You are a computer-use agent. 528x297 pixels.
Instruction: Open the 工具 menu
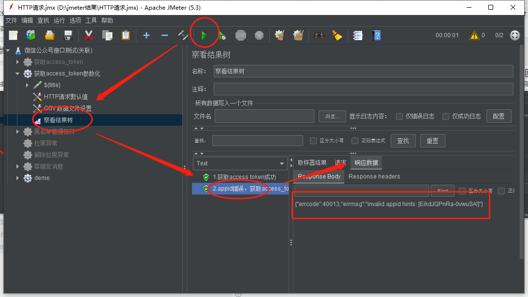[x=91, y=20]
